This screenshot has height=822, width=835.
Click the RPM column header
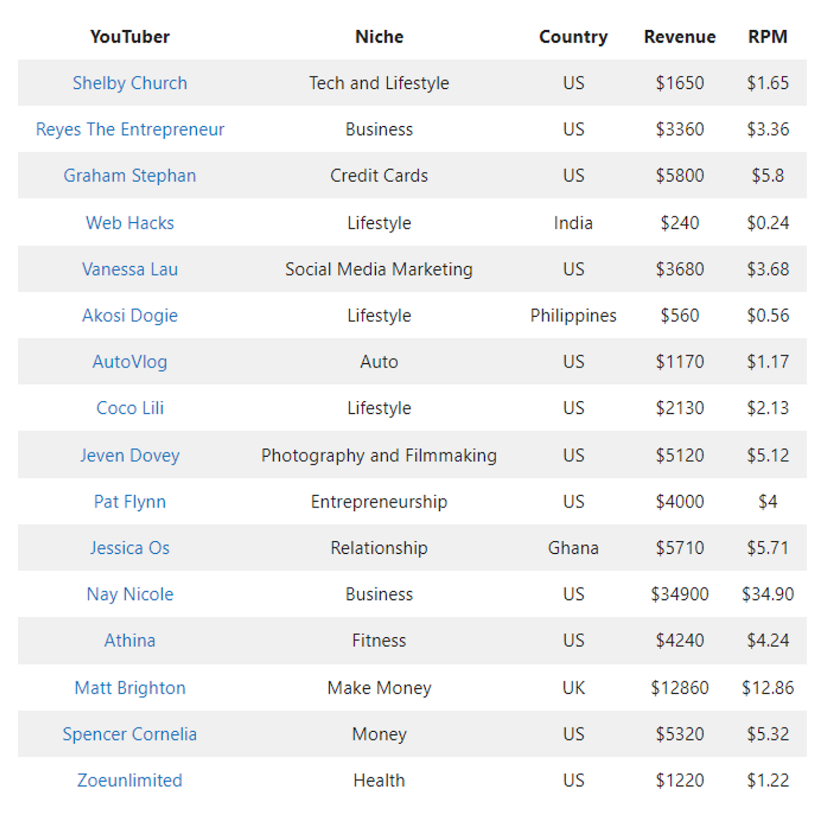point(767,37)
